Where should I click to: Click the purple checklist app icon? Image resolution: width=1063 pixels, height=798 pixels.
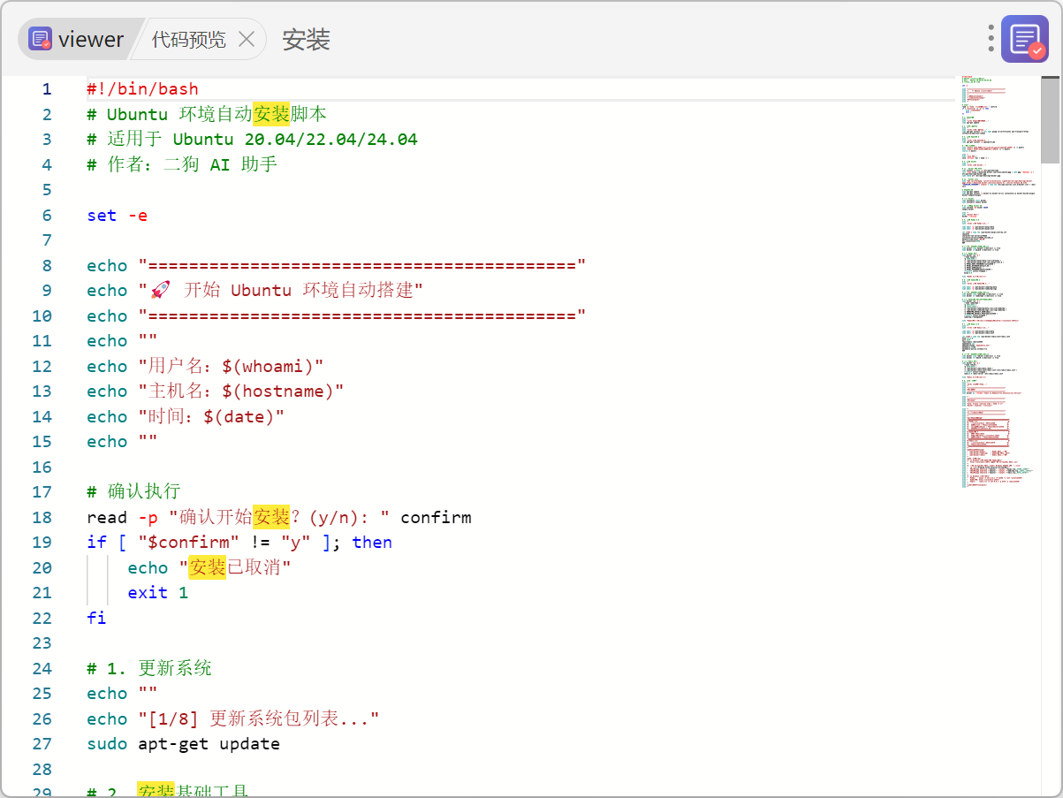point(1025,39)
